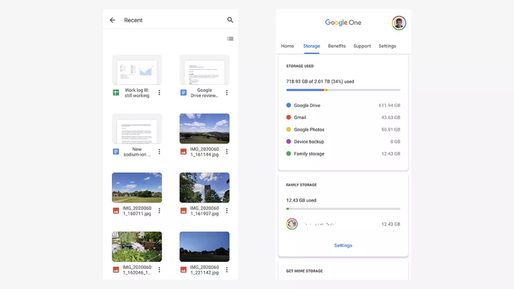The image size is (514, 289).
Task: Click the 0 GB value
Action: (x=395, y=142)
